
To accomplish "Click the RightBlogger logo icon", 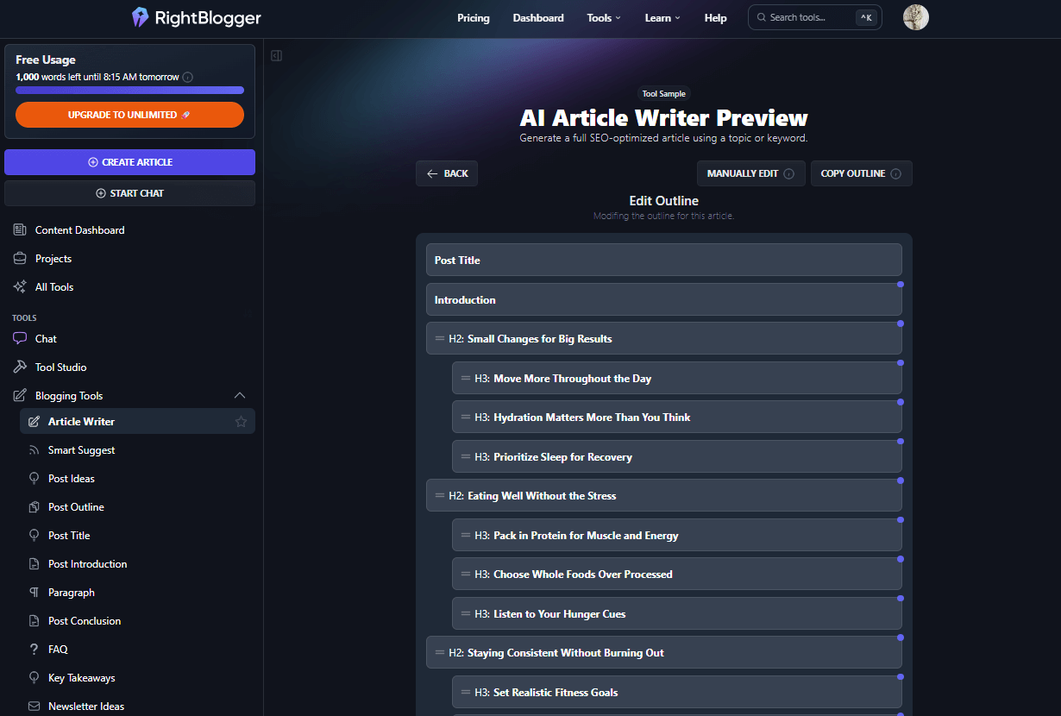I will (140, 17).
